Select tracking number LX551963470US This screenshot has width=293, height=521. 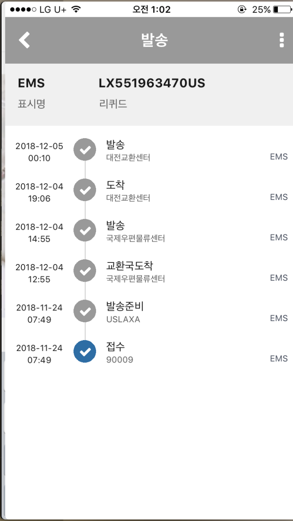pos(152,83)
